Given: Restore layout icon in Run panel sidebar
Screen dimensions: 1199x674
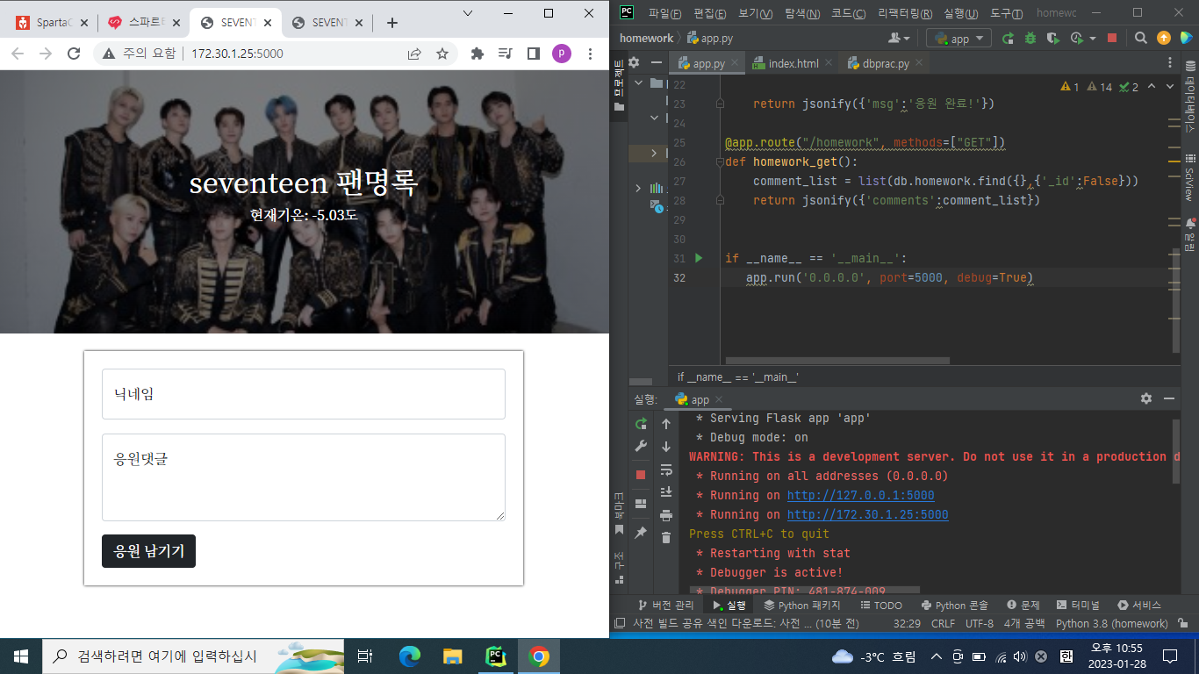Looking at the screenshot, I should (641, 504).
